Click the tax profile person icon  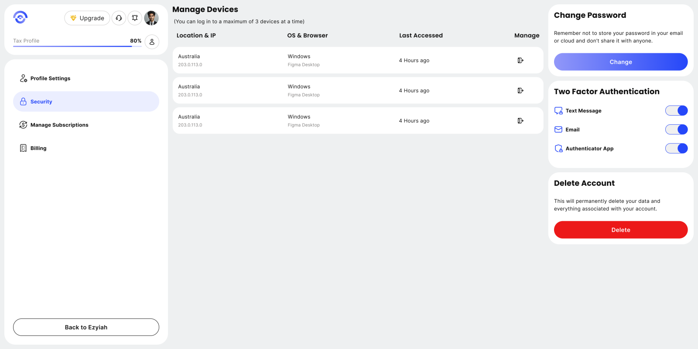[152, 42]
